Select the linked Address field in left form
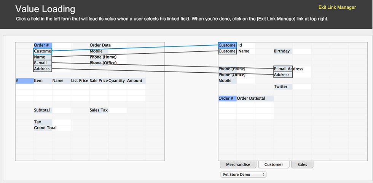 (x=43, y=69)
